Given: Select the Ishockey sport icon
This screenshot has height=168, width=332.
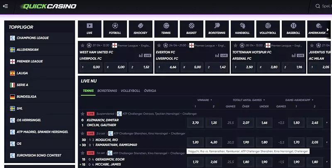Looking at the screenshot, I should point(140,28).
